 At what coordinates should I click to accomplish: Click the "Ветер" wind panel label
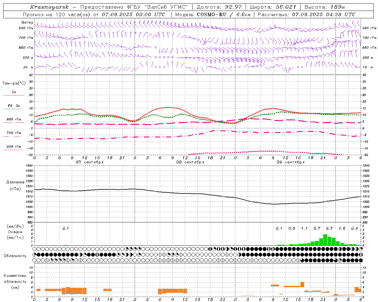27,22
